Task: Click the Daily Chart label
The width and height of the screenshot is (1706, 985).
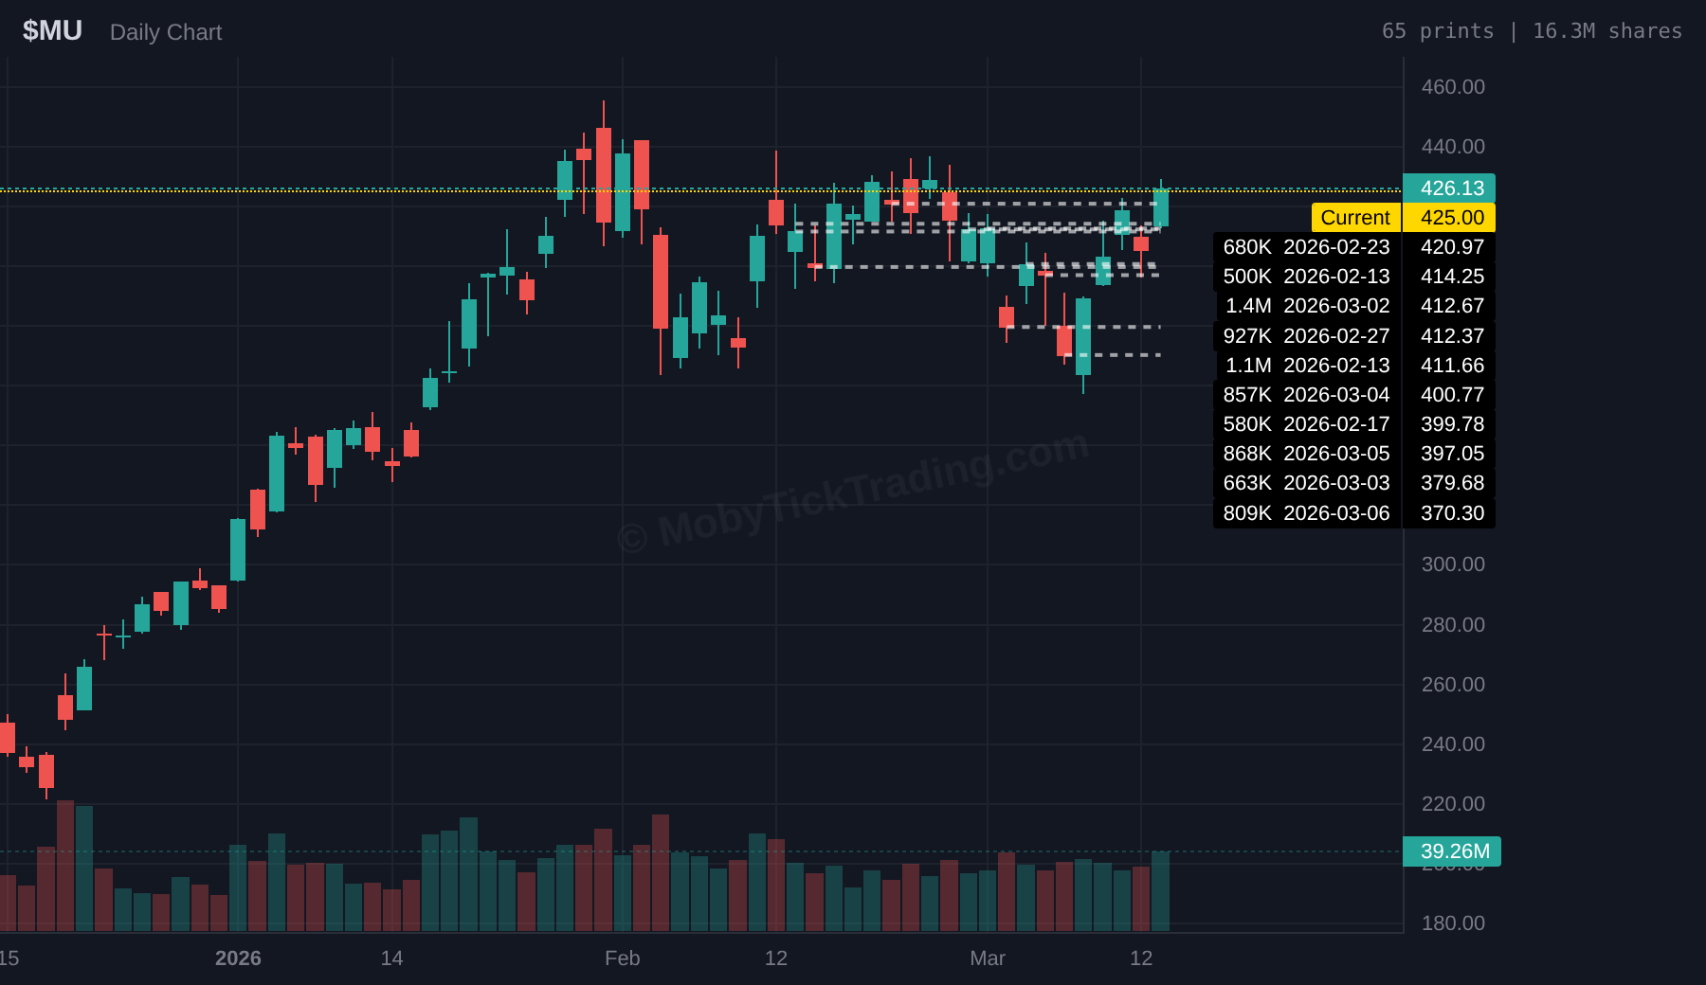Action: coord(166,32)
